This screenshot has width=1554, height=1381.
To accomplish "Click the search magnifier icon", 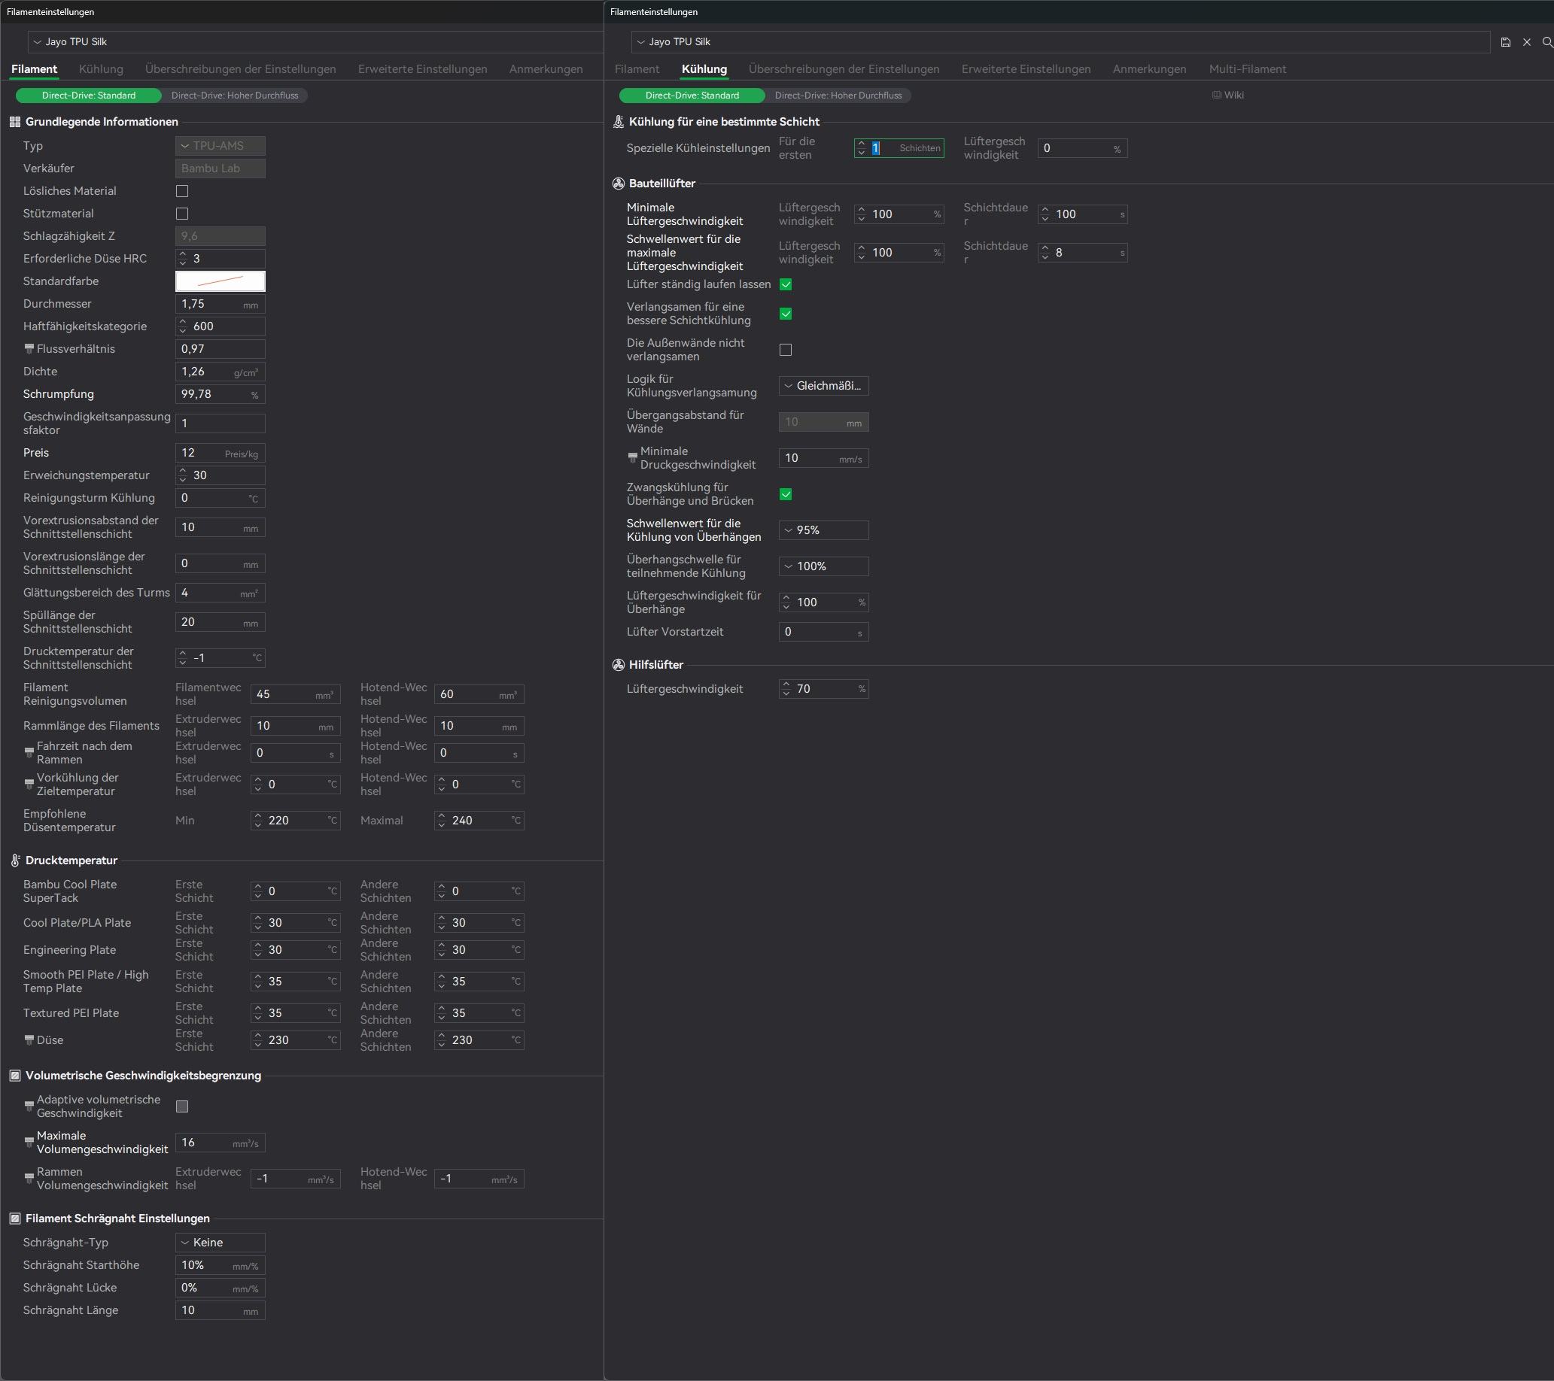I will click(1546, 43).
